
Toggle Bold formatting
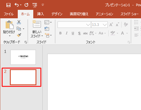(x=60, y=33)
